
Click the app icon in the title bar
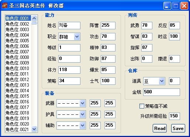click(4, 6)
